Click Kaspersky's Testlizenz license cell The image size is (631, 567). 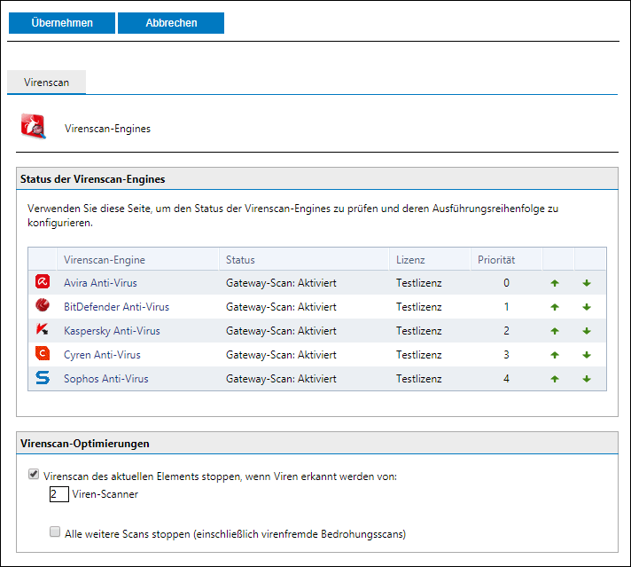[x=419, y=331]
